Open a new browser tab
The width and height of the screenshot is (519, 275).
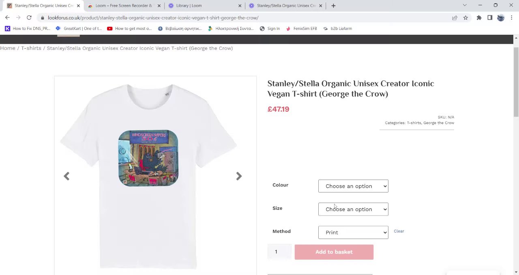333,6
